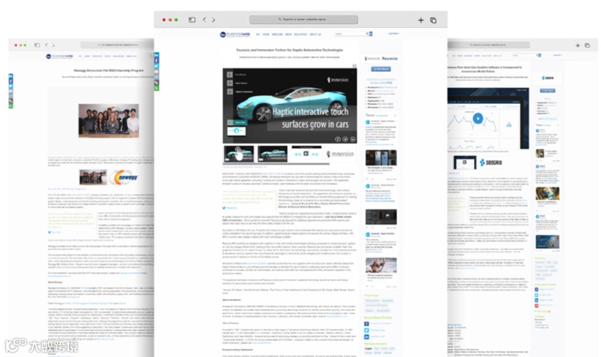601x357 pixels.
Task: Select the Seegrid logo thumbnail in the right window
Action: 491,162
